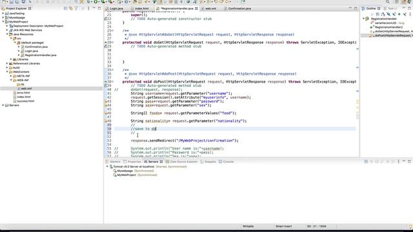Click the Smart Insert status bar entry
The width and height of the screenshot is (413, 232).
284,226
